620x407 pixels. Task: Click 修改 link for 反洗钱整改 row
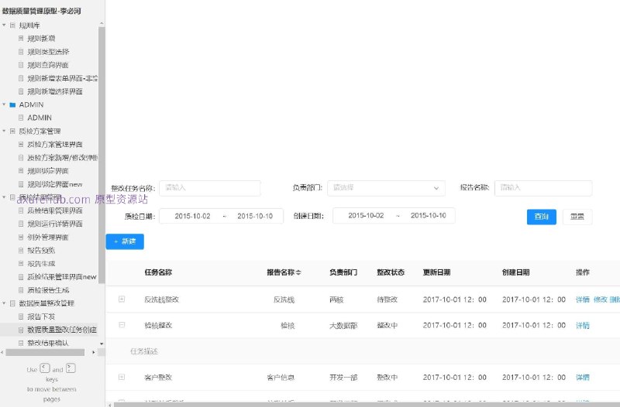coord(600,299)
